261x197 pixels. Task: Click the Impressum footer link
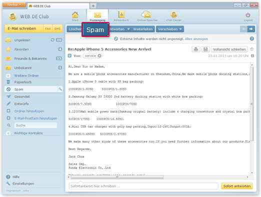tap(13, 190)
